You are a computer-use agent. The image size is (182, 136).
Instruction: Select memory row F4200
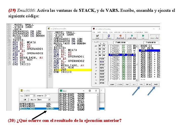coord(122,46)
